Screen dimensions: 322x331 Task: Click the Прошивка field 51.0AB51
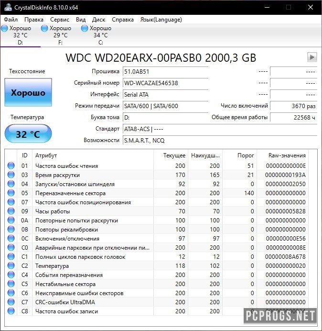pyautogui.click(x=165, y=72)
